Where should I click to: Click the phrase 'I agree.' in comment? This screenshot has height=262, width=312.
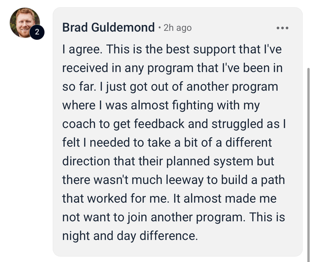[x=82, y=49]
